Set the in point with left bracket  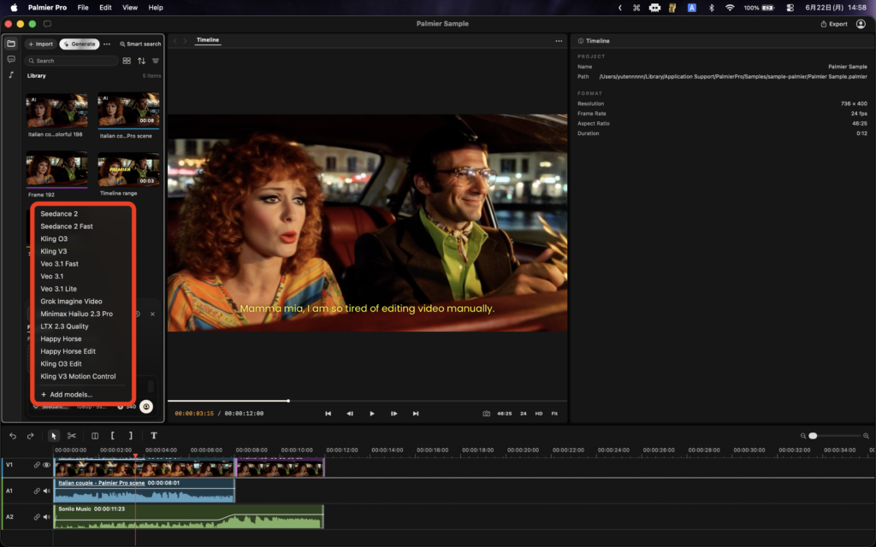(113, 435)
